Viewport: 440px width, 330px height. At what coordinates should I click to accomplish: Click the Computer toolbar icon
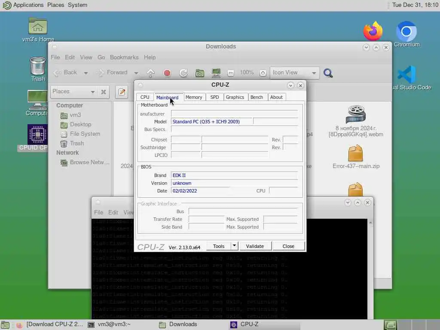tap(216, 73)
